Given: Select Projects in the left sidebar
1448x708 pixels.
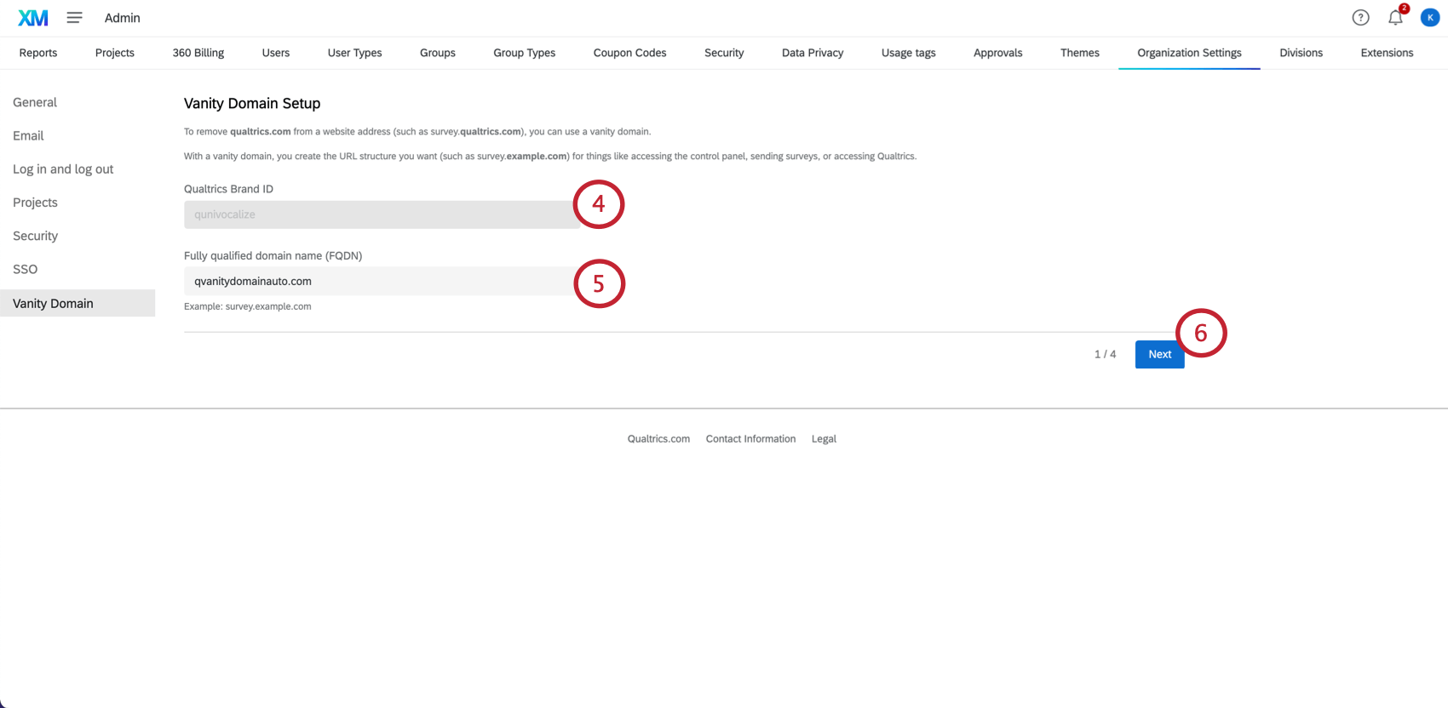Looking at the screenshot, I should point(35,203).
